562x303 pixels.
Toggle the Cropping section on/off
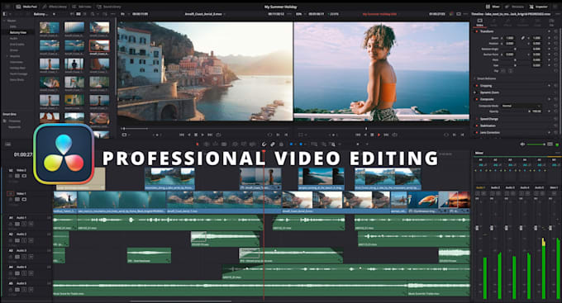(477, 86)
